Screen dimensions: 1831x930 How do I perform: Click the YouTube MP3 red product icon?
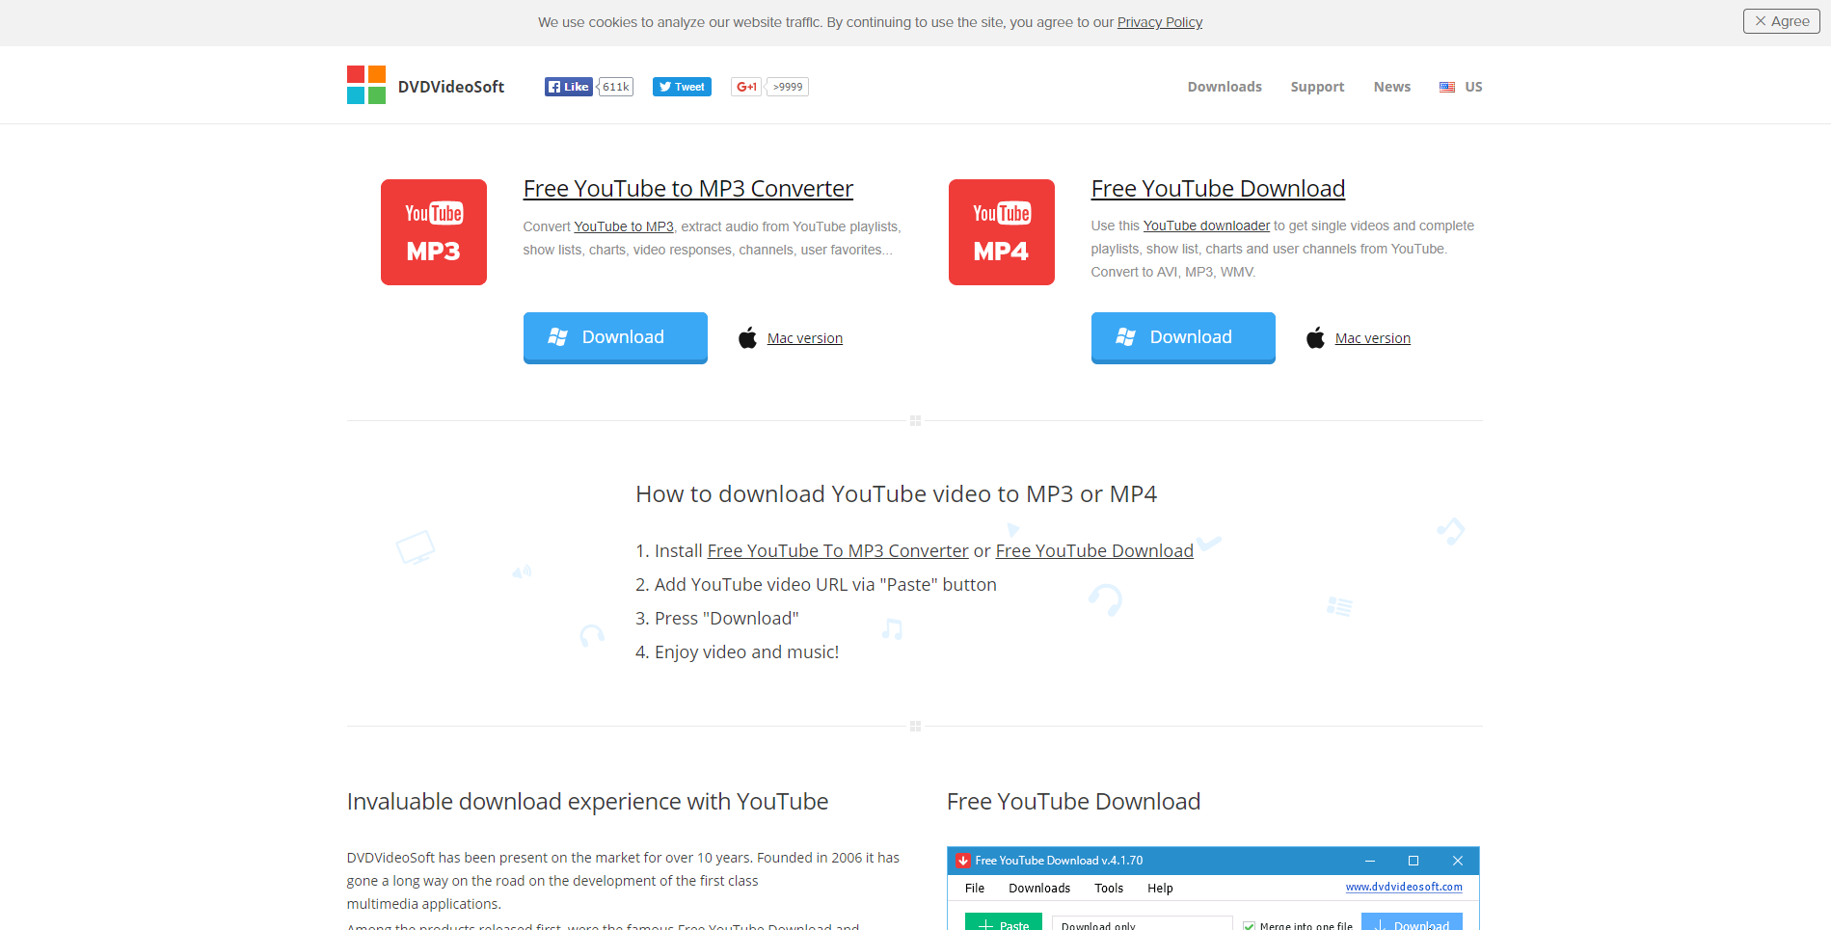point(434,232)
